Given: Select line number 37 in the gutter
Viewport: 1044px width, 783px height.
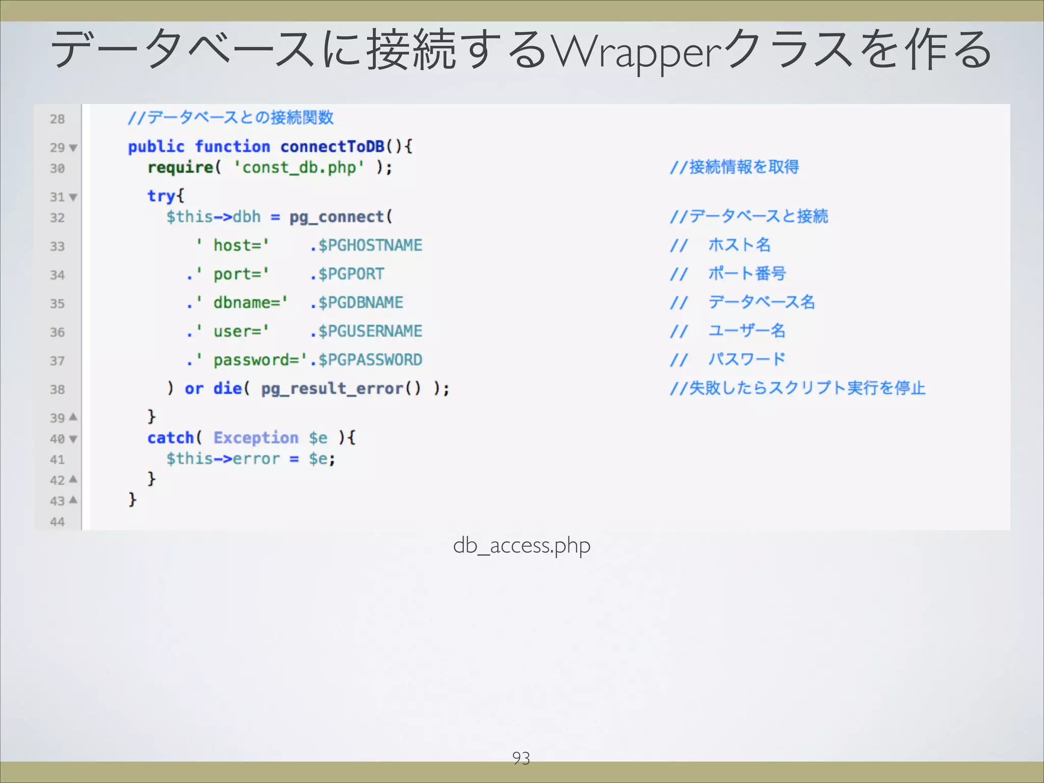Looking at the screenshot, I should click(x=57, y=361).
